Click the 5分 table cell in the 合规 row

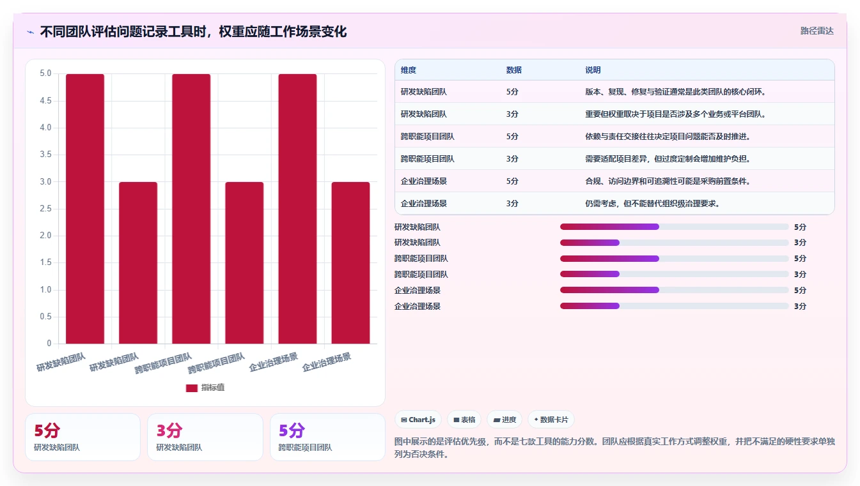click(x=512, y=181)
